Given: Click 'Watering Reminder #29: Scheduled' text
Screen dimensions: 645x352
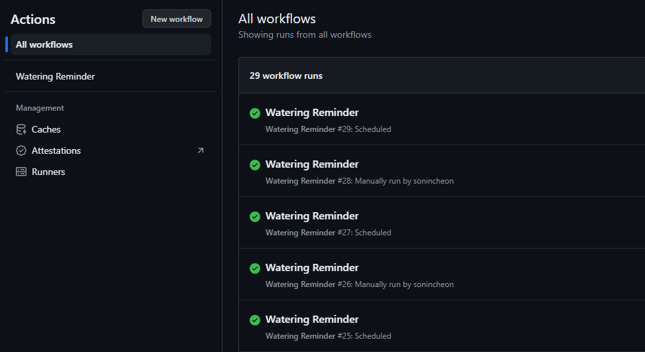Looking at the screenshot, I should click(x=328, y=129).
